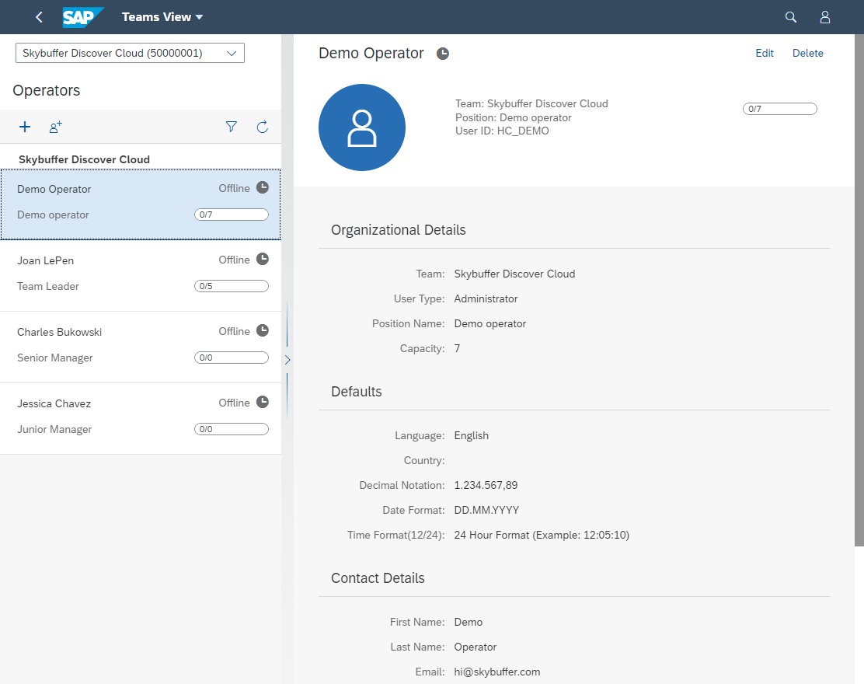Click the Demo Operator page title
This screenshot has width=864, height=684.
point(371,54)
